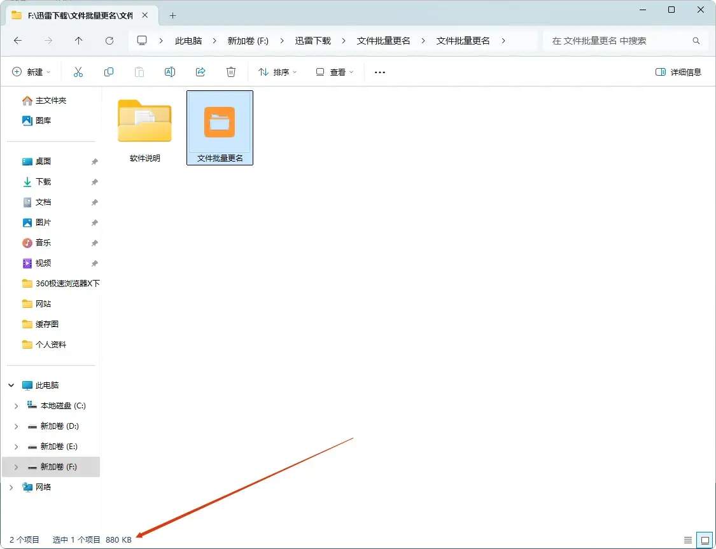Select the Cut icon on the toolbar
Viewport: 716px width, 549px height.
[78, 71]
